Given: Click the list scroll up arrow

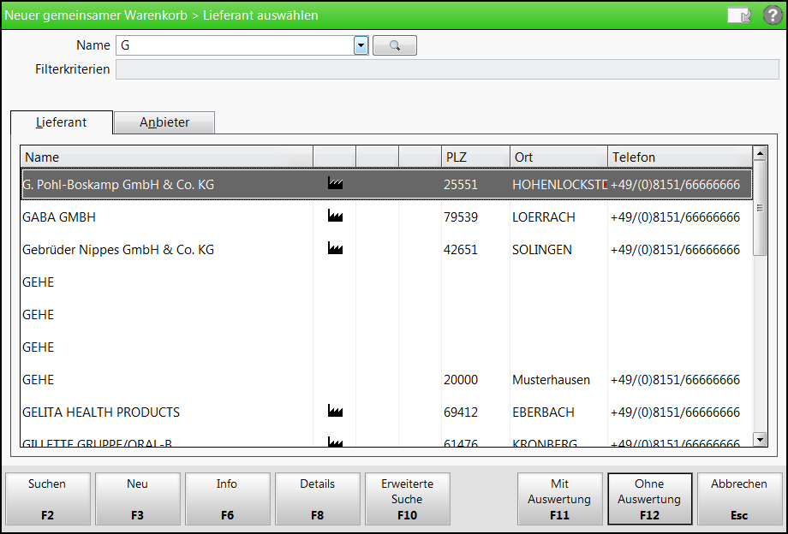Looking at the screenshot, I should pos(760,152).
